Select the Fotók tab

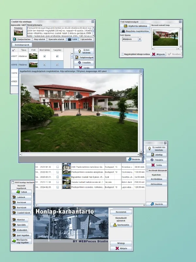73,39
